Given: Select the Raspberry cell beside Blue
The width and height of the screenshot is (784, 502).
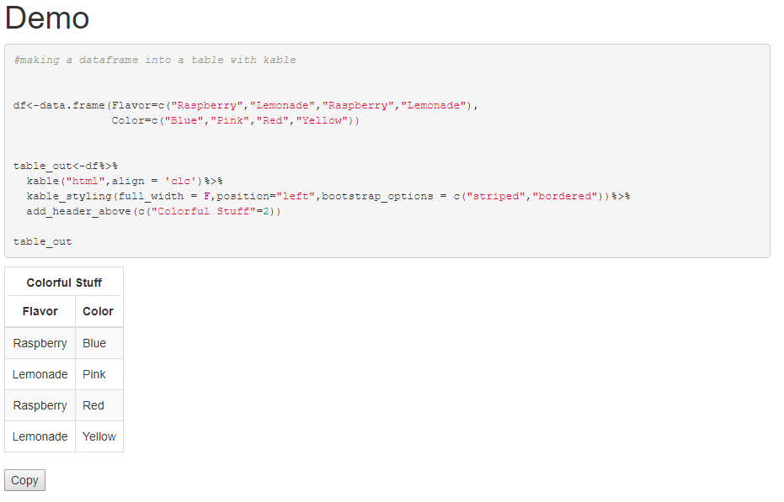Looking at the screenshot, I should coord(40,343).
